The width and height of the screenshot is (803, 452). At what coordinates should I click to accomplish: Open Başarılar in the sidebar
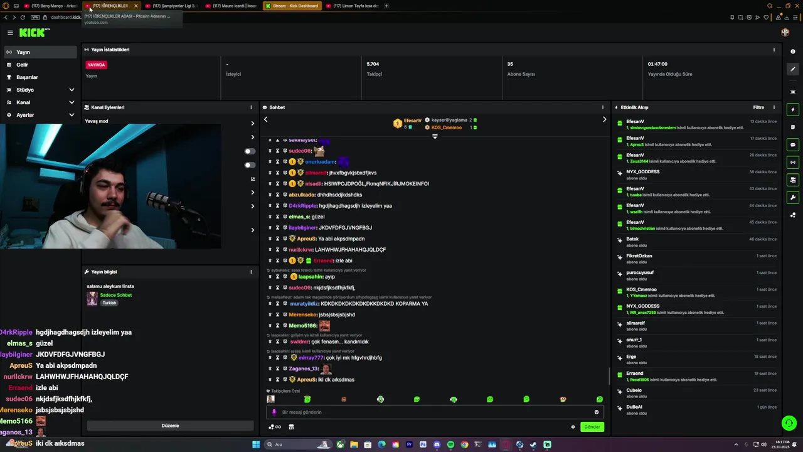(x=41, y=77)
